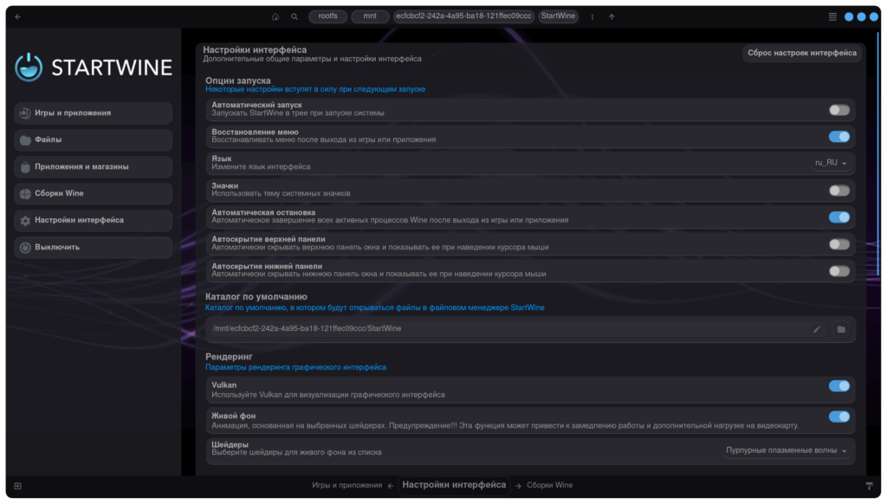Enable Автоскрытие верхней панели switch

(x=838, y=244)
